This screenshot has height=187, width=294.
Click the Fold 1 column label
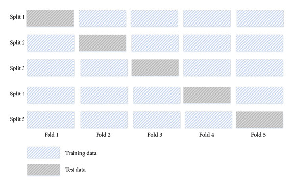click(x=51, y=135)
